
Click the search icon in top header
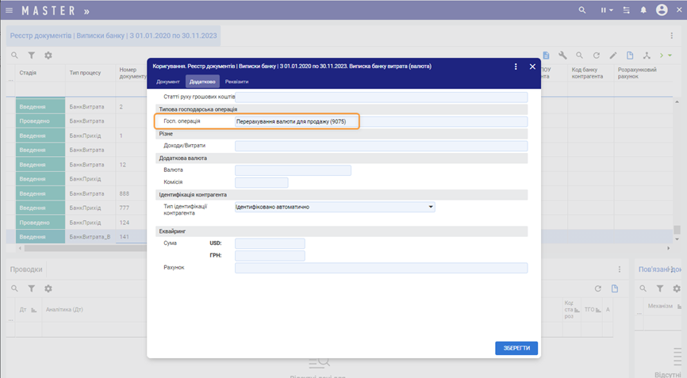tap(582, 10)
